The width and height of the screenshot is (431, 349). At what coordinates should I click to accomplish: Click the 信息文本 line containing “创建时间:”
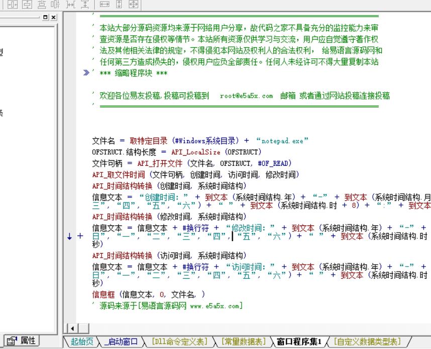click(x=261, y=201)
